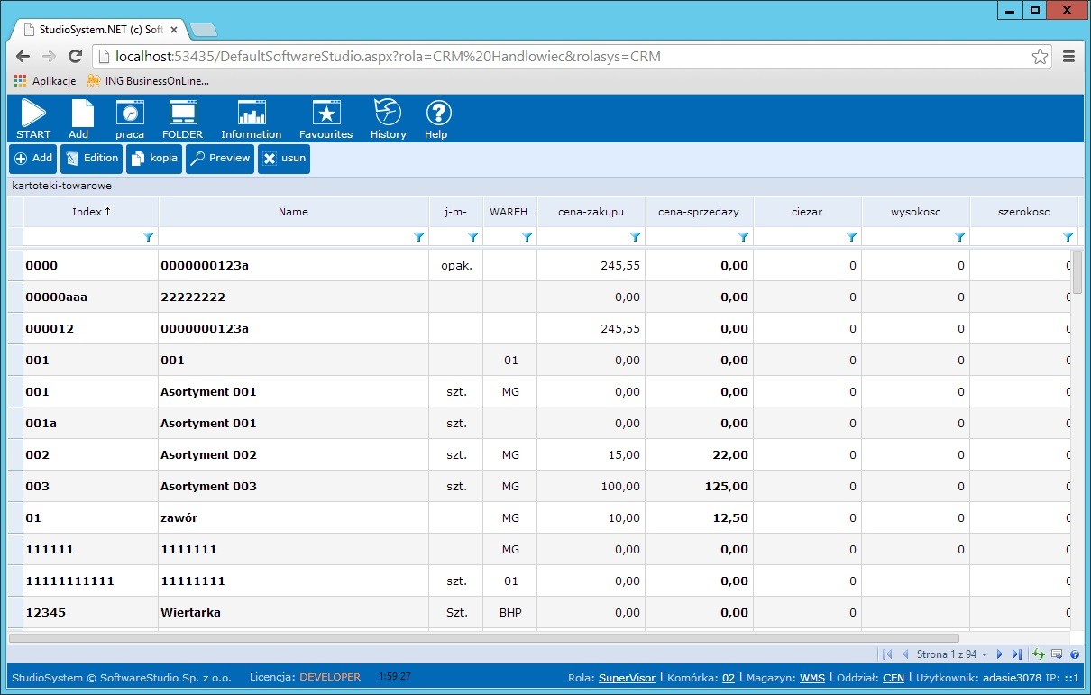Image resolution: width=1091 pixels, height=695 pixels.
Task: Click the horizontal scrollbar below the grid
Action: pyautogui.click(x=483, y=637)
